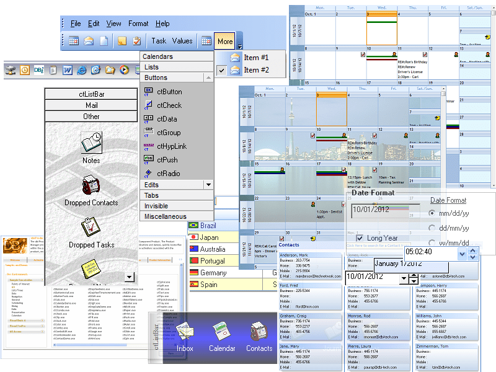Toggle the Long Year checkbox
The height and width of the screenshot is (372, 496).
tap(360, 238)
